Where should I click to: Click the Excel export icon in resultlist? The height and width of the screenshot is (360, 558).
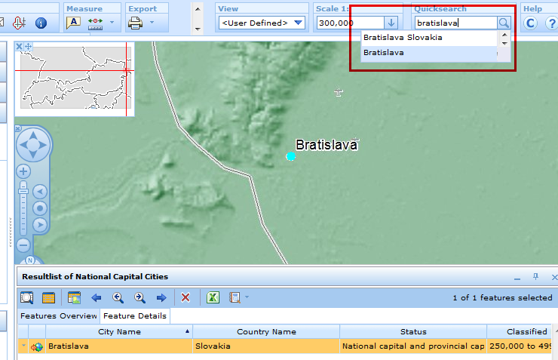pyautogui.click(x=213, y=297)
